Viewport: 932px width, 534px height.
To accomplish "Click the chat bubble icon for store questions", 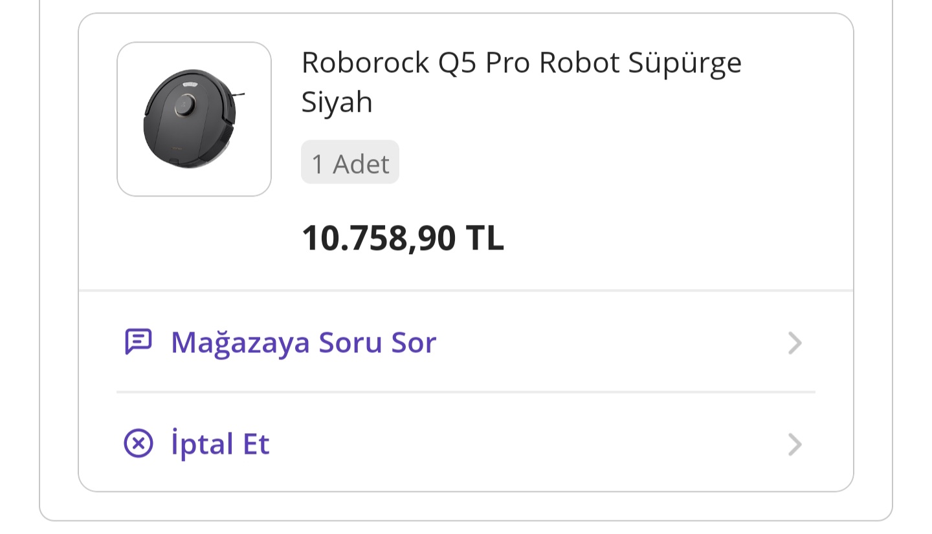I will pos(138,342).
